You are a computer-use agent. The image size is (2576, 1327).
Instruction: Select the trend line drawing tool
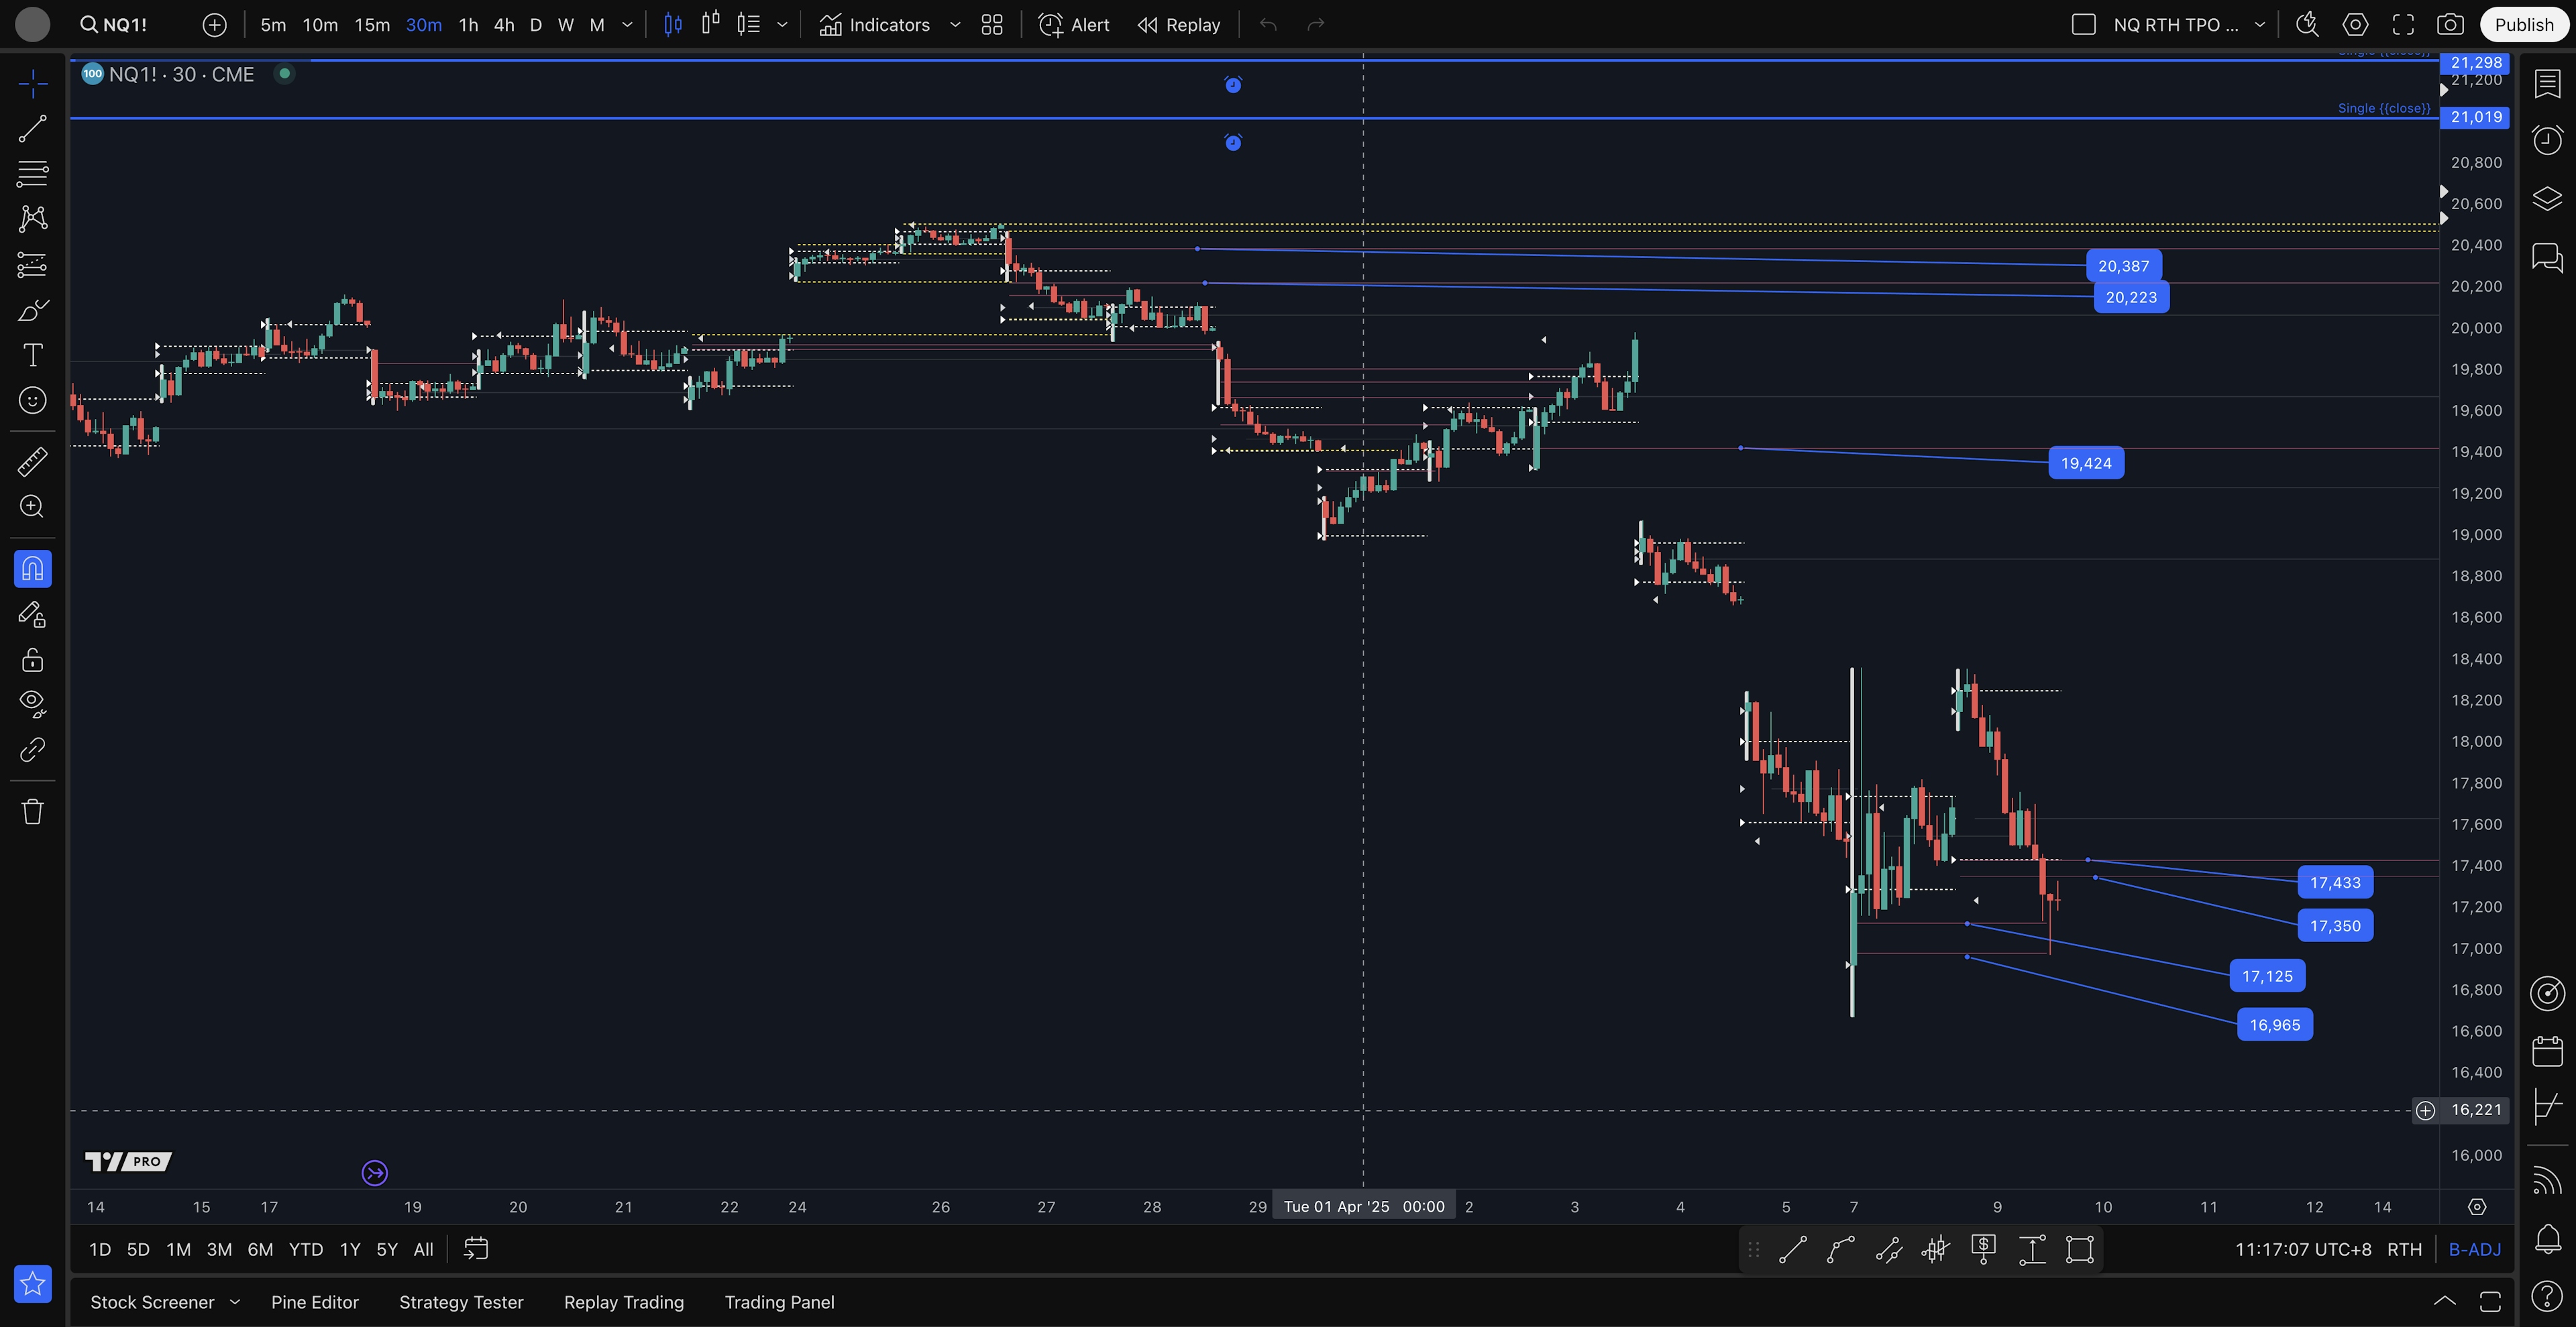[32, 129]
